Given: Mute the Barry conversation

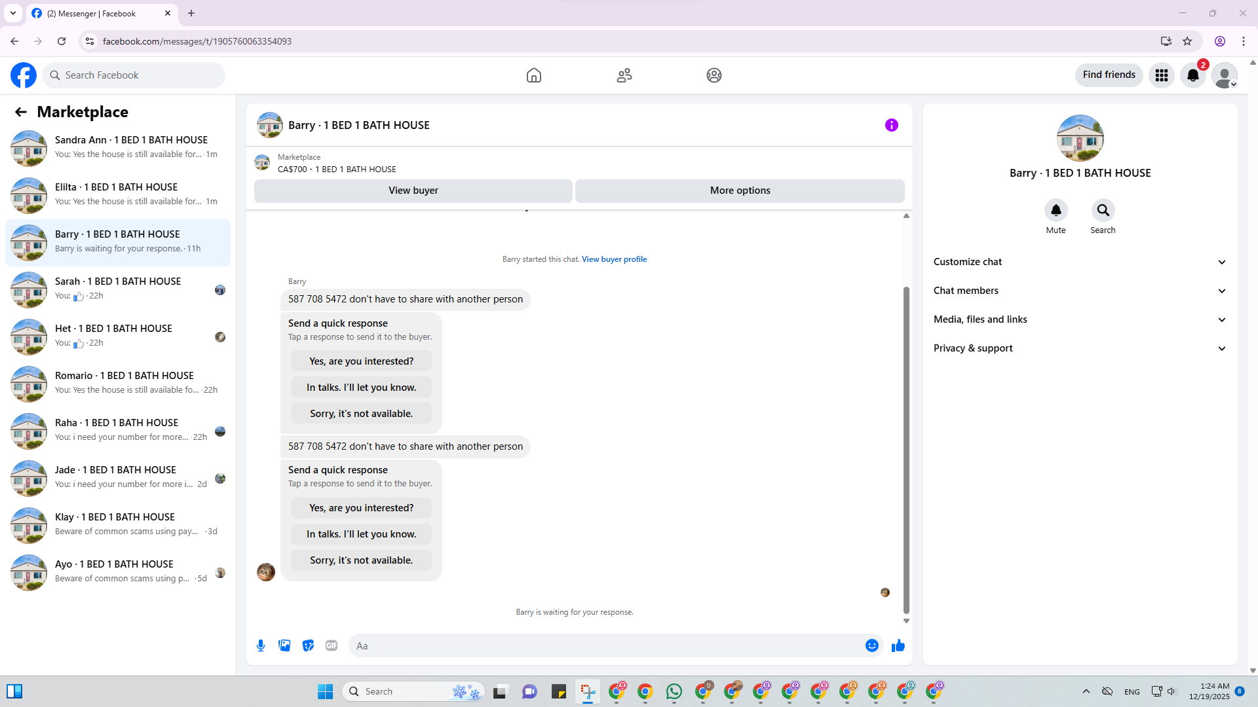Looking at the screenshot, I should [x=1056, y=217].
